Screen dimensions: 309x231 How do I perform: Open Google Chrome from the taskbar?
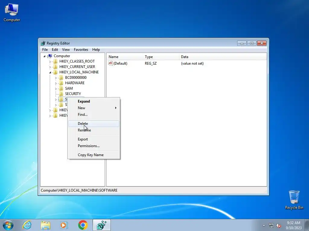pos(83,225)
